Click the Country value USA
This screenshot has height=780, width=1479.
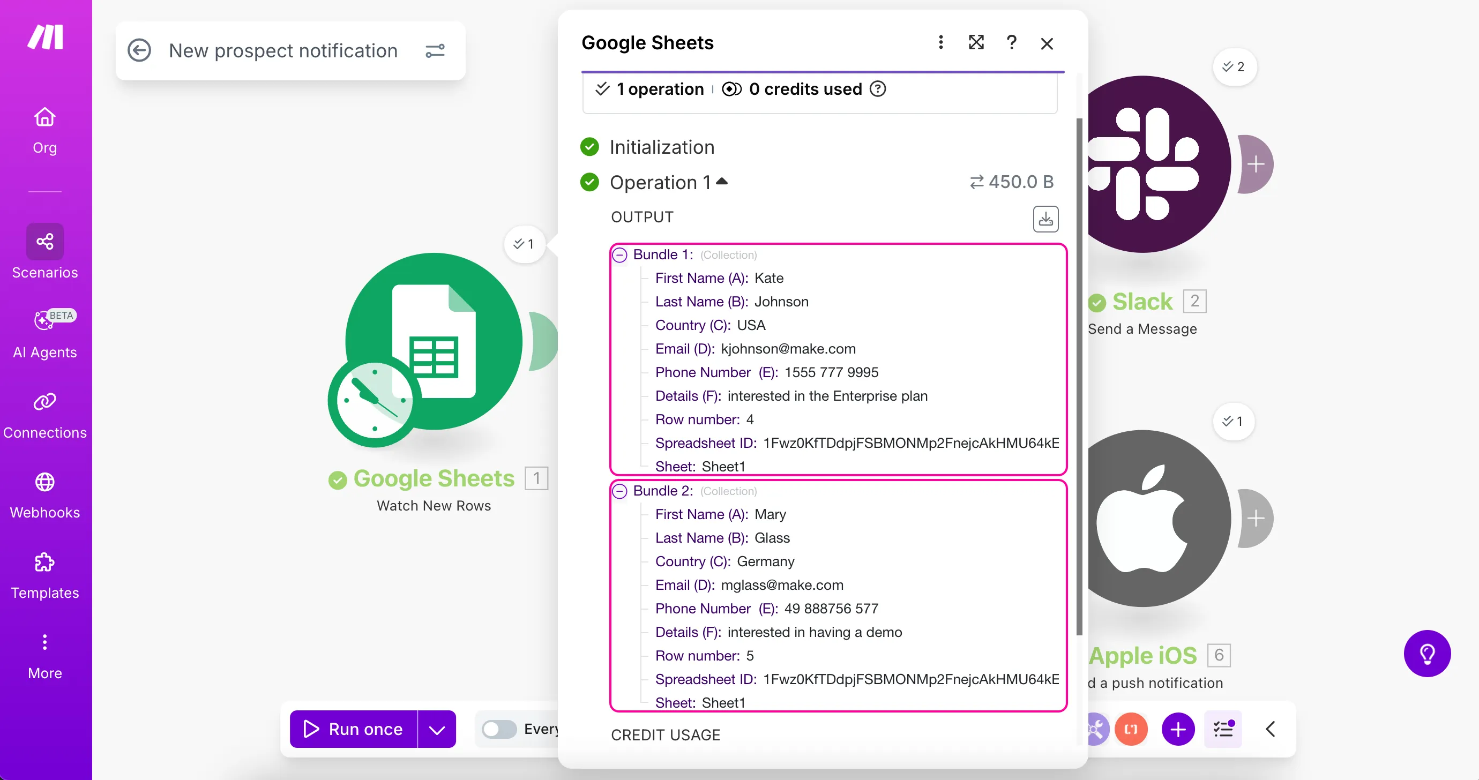(x=751, y=325)
